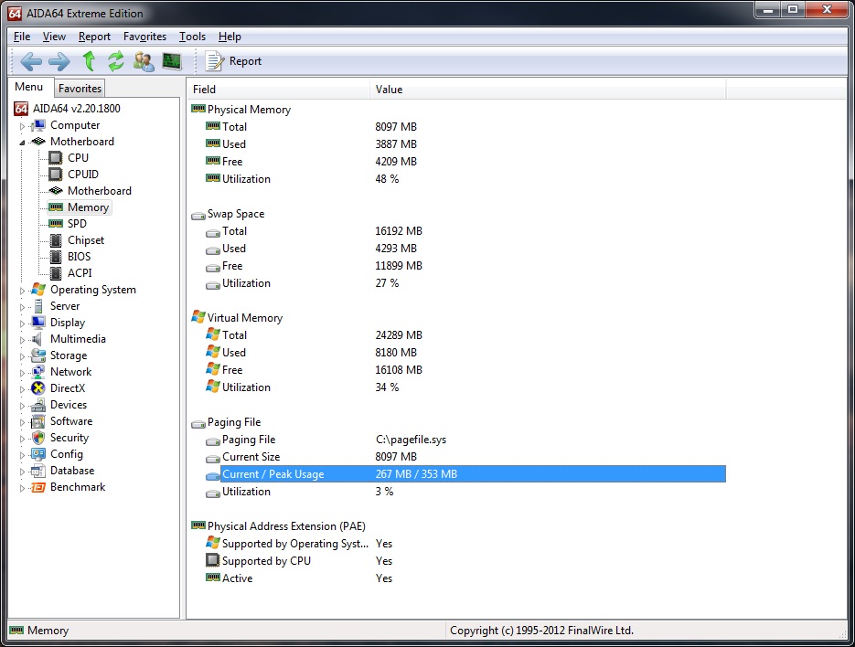
Task: Open the user manager people icon
Action: [x=144, y=61]
